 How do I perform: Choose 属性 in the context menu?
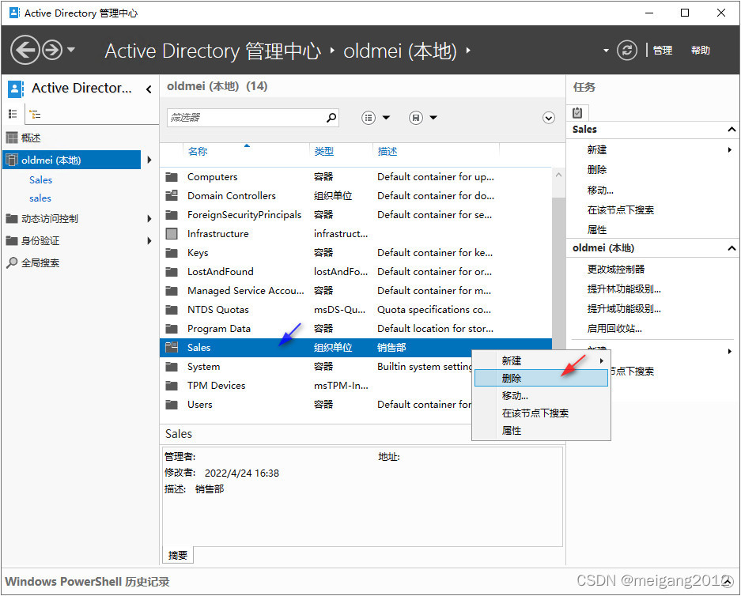pyautogui.click(x=541, y=431)
